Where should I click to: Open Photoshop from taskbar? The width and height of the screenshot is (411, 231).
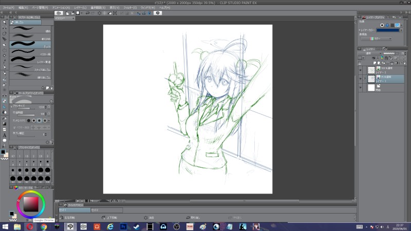(x=123, y=226)
